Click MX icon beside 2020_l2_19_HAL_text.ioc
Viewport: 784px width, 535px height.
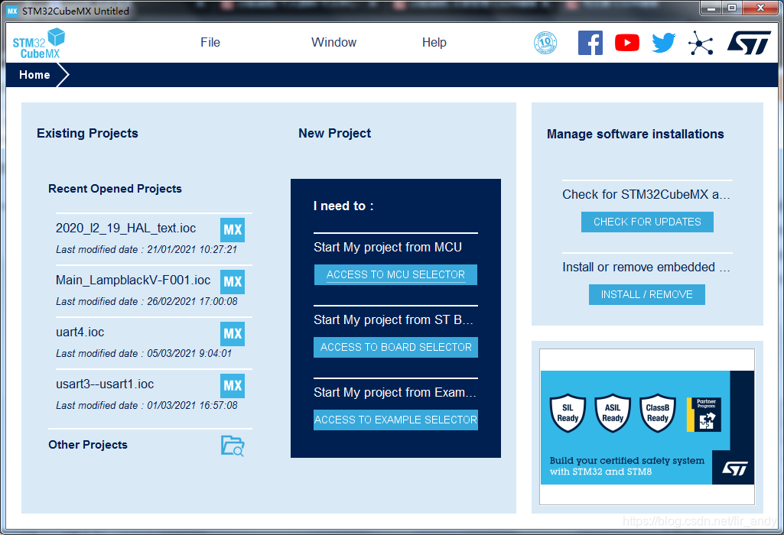point(233,230)
